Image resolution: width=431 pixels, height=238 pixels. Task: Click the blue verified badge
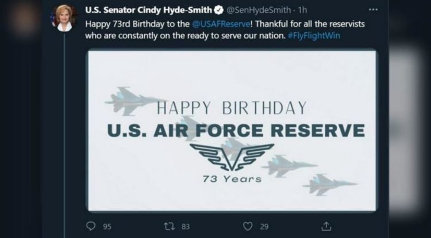point(218,10)
